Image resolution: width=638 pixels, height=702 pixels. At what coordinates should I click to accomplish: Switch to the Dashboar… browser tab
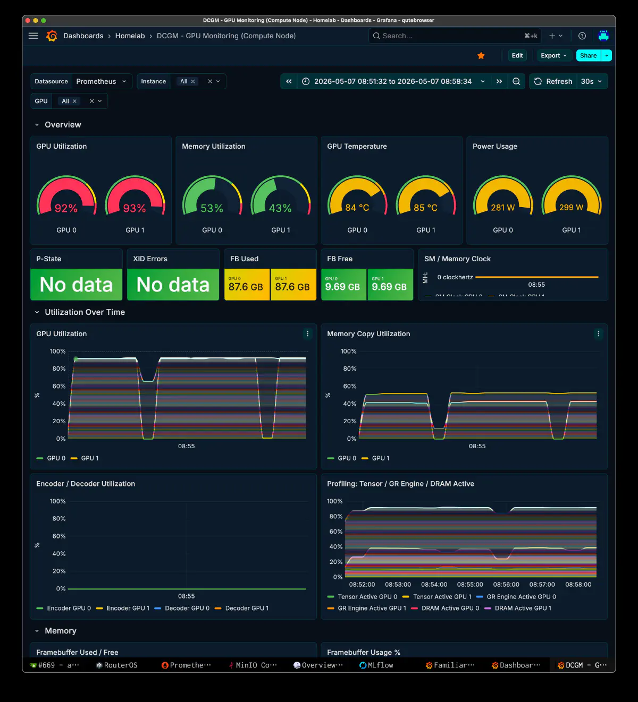pos(516,665)
